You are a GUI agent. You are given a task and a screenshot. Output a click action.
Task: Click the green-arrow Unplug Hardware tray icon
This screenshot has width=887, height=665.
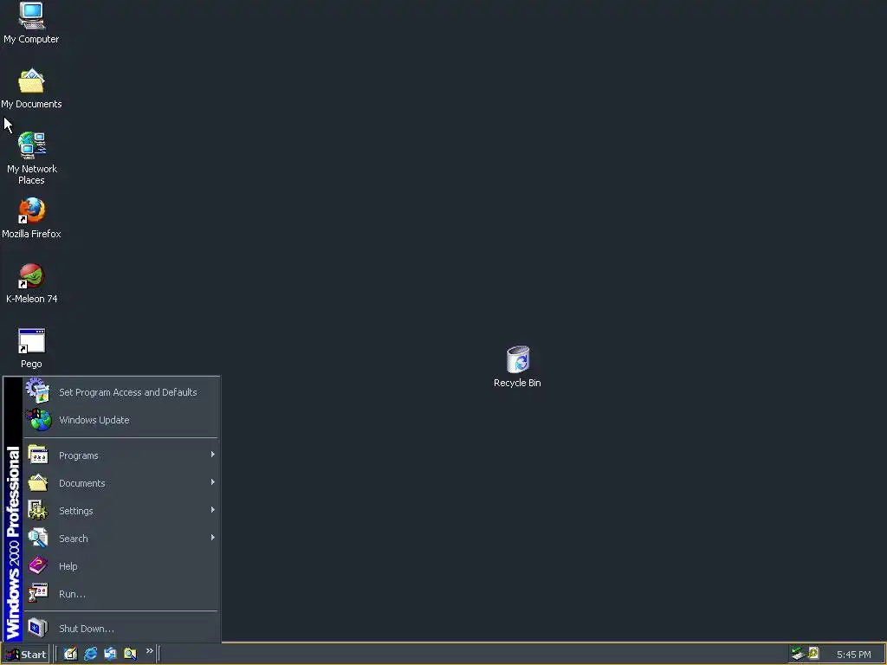coord(798,653)
